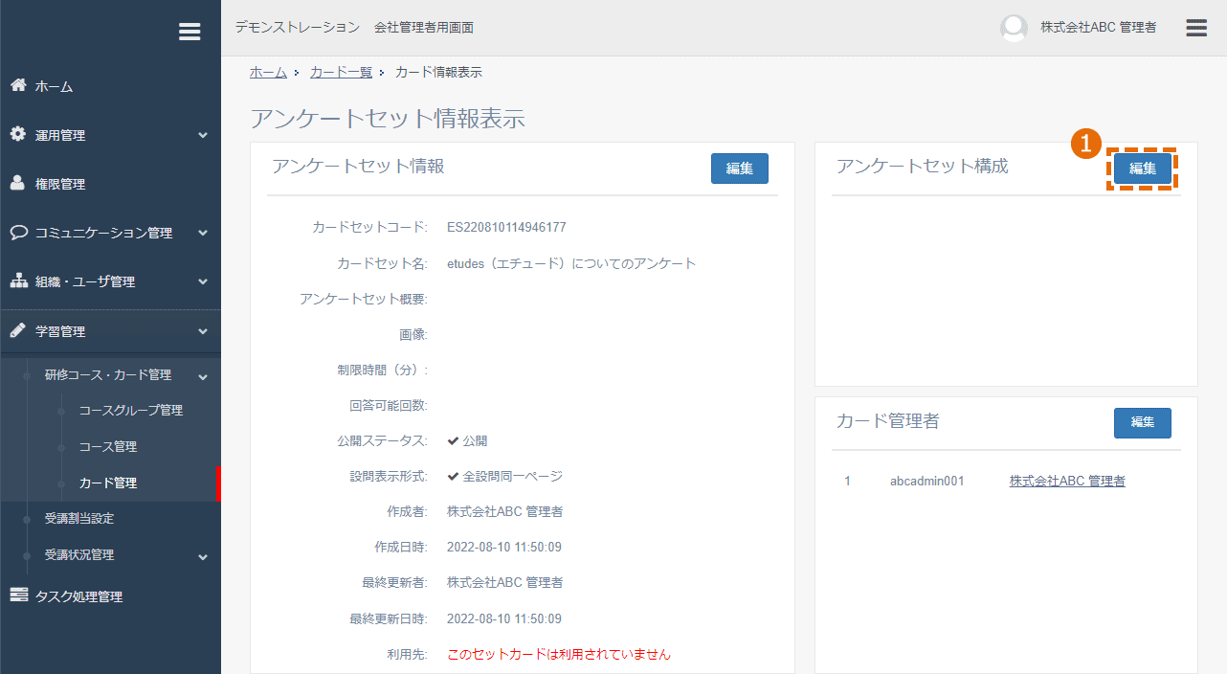The height and width of the screenshot is (674, 1227).
Task: Click 編集 button in アンケートセット情報
Action: point(740,168)
